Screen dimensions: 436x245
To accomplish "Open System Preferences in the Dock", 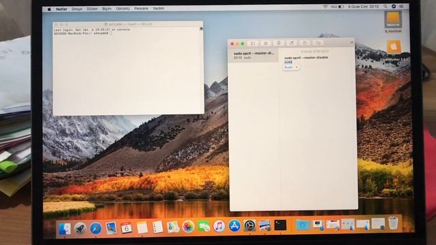I will (x=250, y=225).
